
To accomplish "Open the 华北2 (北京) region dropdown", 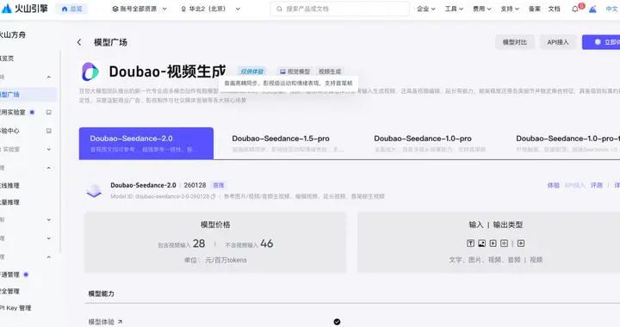I will (x=210, y=9).
